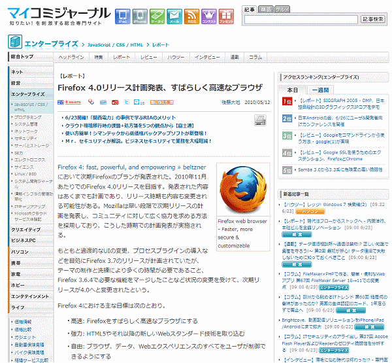
Task: Open the 6/23開催 関西電力 RIA promo link
Action: pos(120,118)
